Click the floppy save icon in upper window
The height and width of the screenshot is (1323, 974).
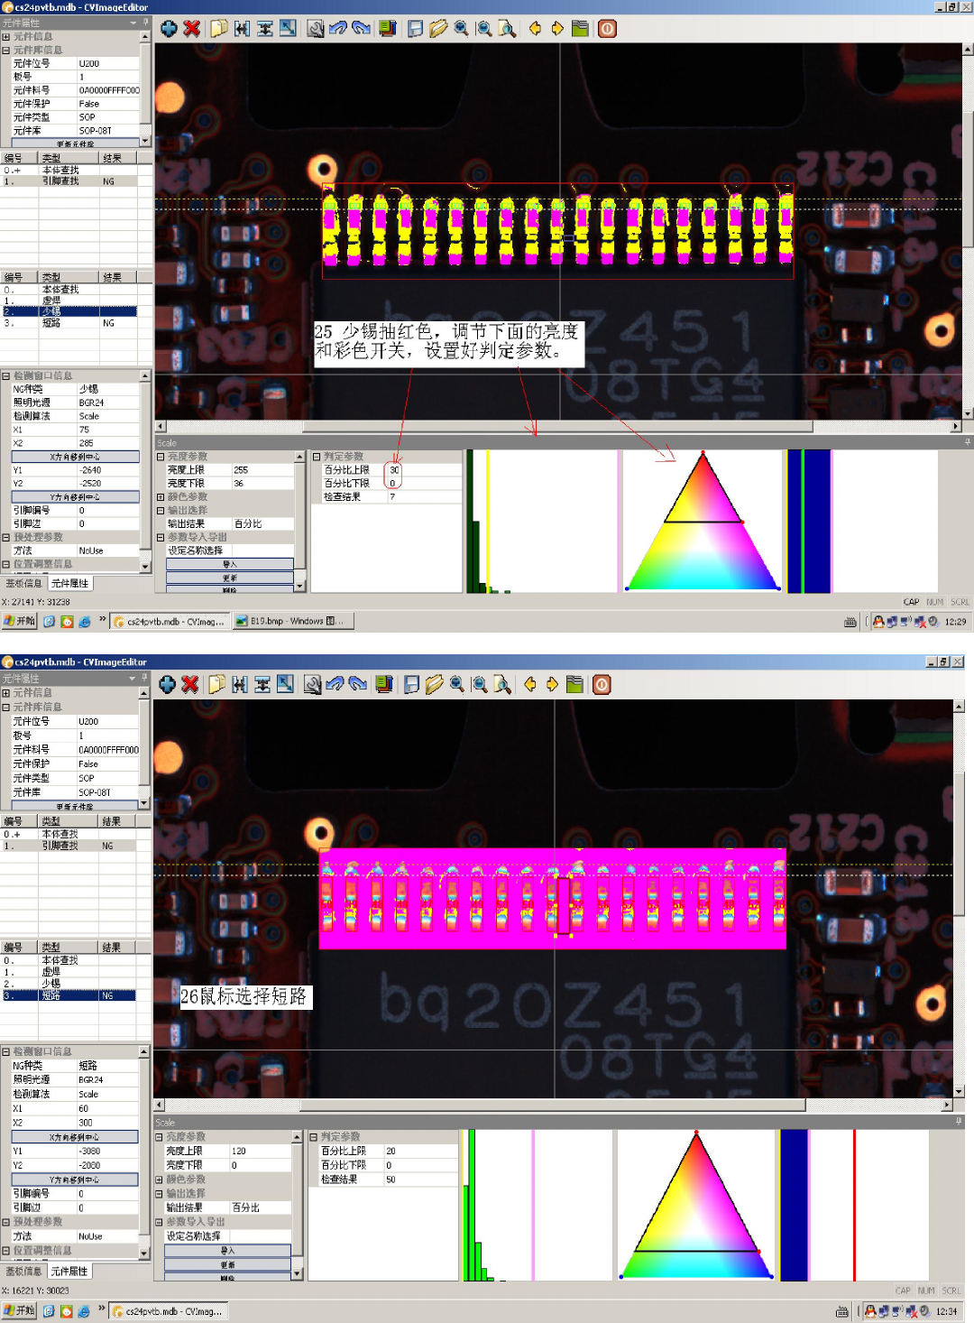(x=415, y=29)
